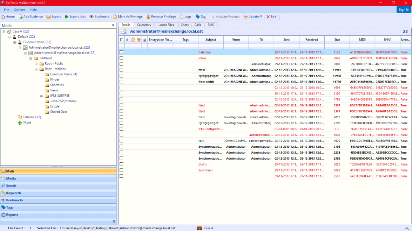Image resolution: width=412 pixels, height=231 pixels.
Task: Open the Logs icon in the toolbar
Action: tap(181, 16)
